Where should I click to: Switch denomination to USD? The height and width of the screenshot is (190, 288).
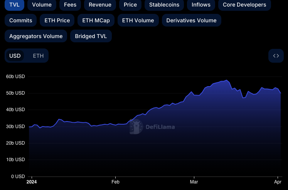coord(15,56)
